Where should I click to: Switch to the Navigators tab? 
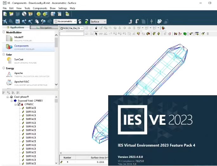(44, 27)
